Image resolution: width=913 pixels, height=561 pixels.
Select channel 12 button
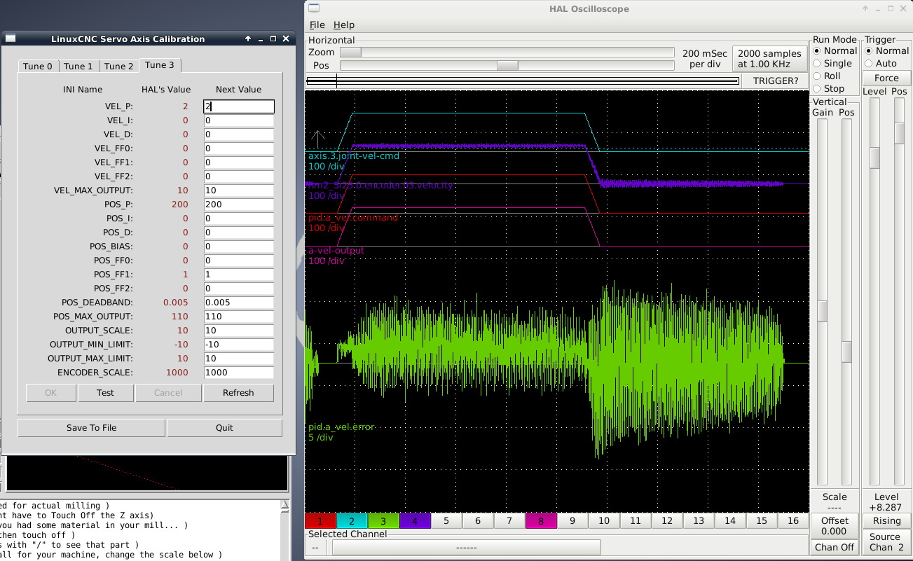tap(667, 521)
